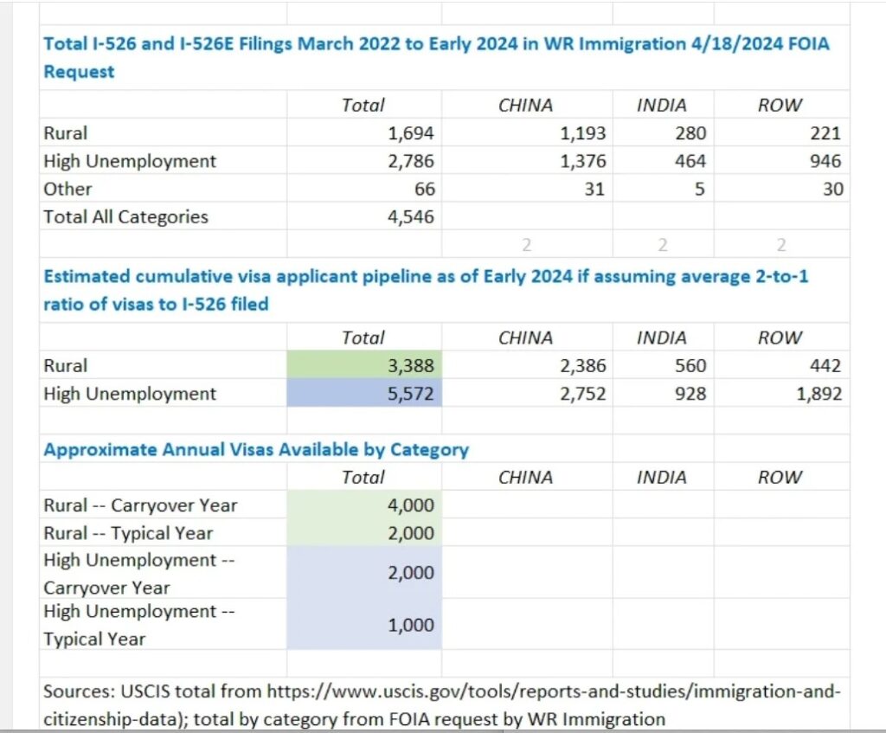The width and height of the screenshot is (886, 733).
Task: Select the Rural total cell 1,694
Action: pyautogui.click(x=411, y=133)
